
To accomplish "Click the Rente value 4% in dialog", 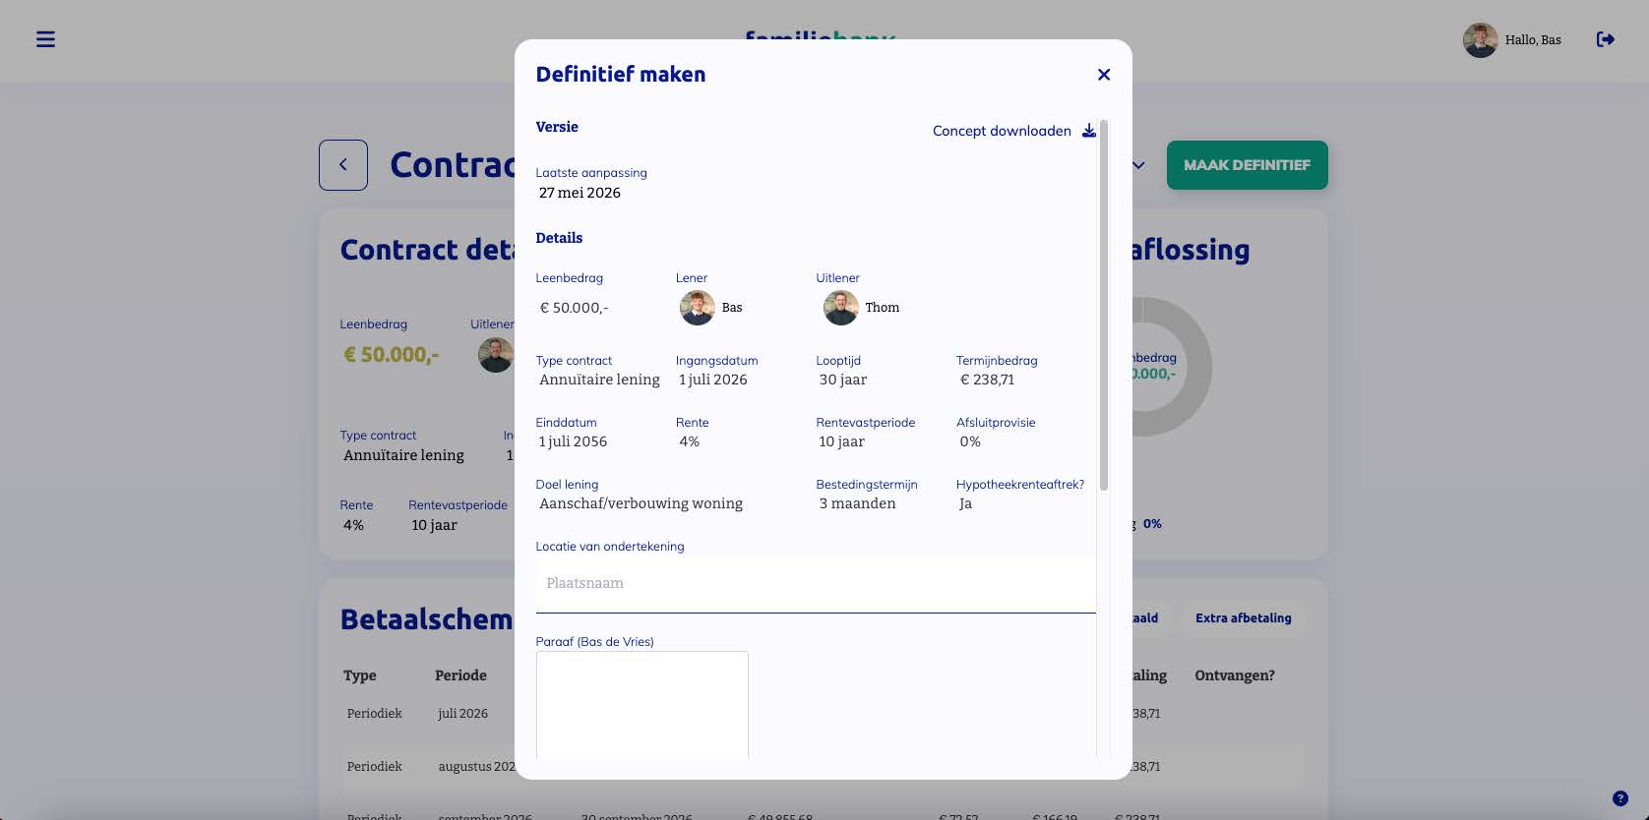I will coord(689,441).
